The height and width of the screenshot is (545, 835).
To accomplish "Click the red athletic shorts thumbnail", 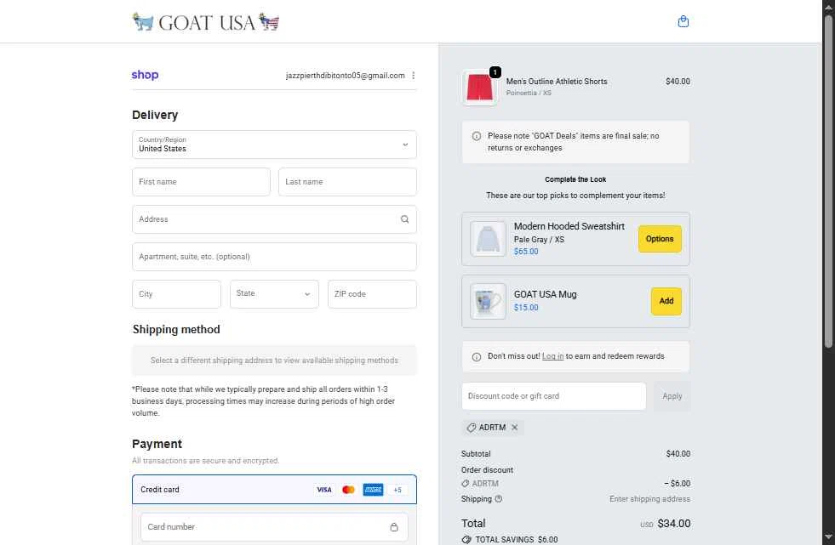I will click(x=479, y=88).
